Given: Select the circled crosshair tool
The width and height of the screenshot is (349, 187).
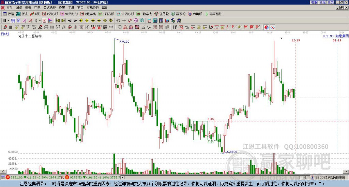Looking at the screenshot, I should (x=70, y=27).
